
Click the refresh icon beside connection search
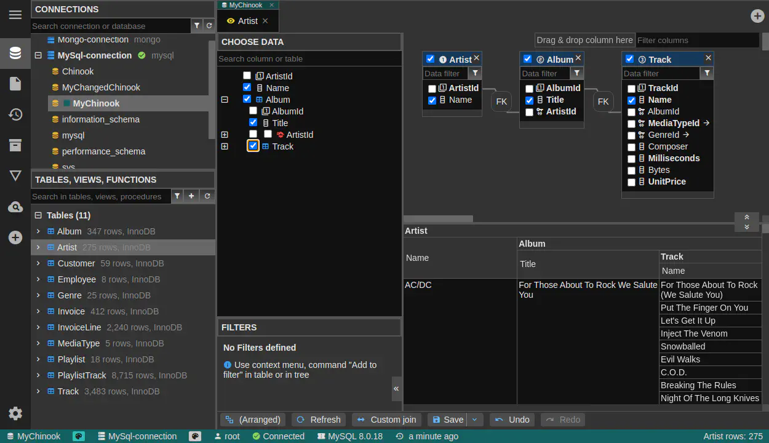[x=209, y=26]
